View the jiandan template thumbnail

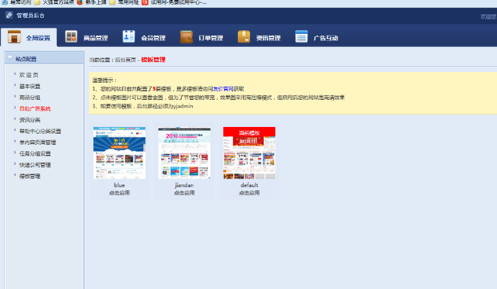click(184, 153)
